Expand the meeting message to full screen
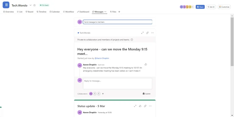Image resolution: width=234 pixels, height=117 pixels. coord(142,33)
